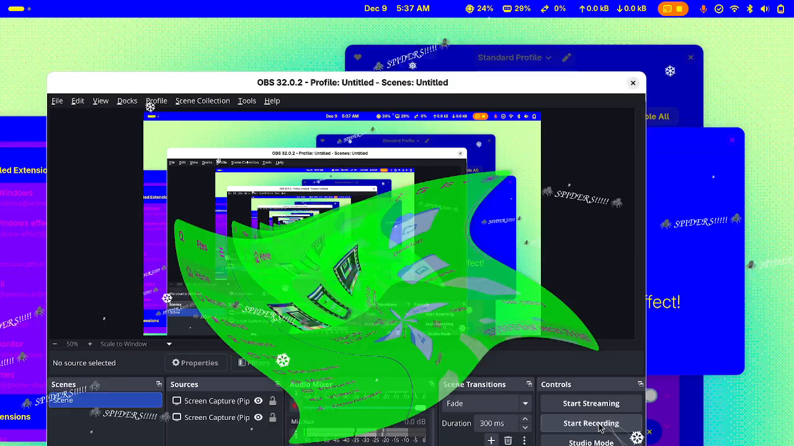The height and width of the screenshot is (446, 794).
Task: Hide the second Screen Capture source
Action: [x=258, y=418]
